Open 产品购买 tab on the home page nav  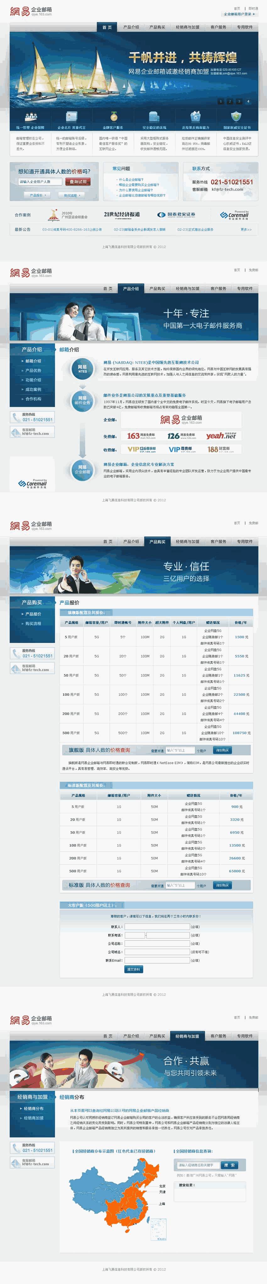pyautogui.click(x=157, y=27)
